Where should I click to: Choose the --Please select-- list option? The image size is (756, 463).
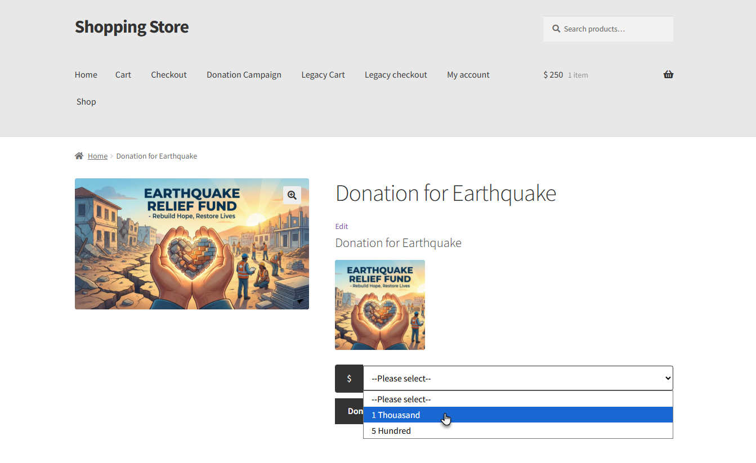(x=401, y=399)
